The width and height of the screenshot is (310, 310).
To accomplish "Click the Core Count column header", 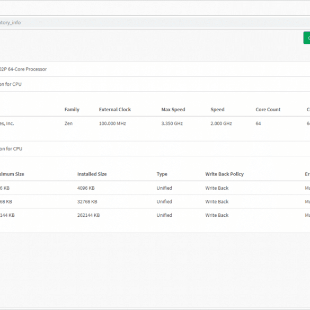I will (268, 110).
